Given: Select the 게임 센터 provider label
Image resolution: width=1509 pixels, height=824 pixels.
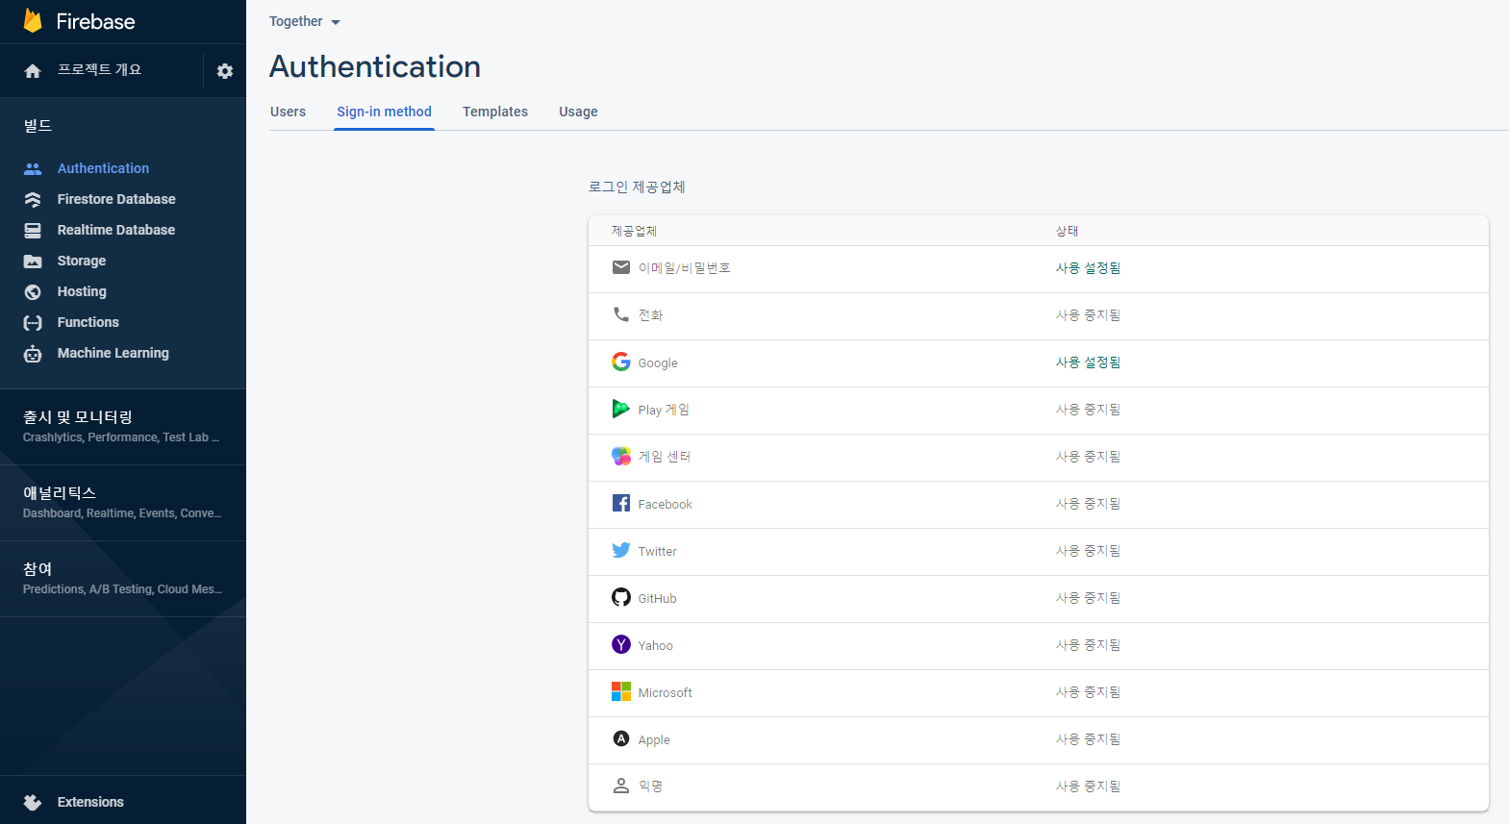Looking at the screenshot, I should coord(665,457).
